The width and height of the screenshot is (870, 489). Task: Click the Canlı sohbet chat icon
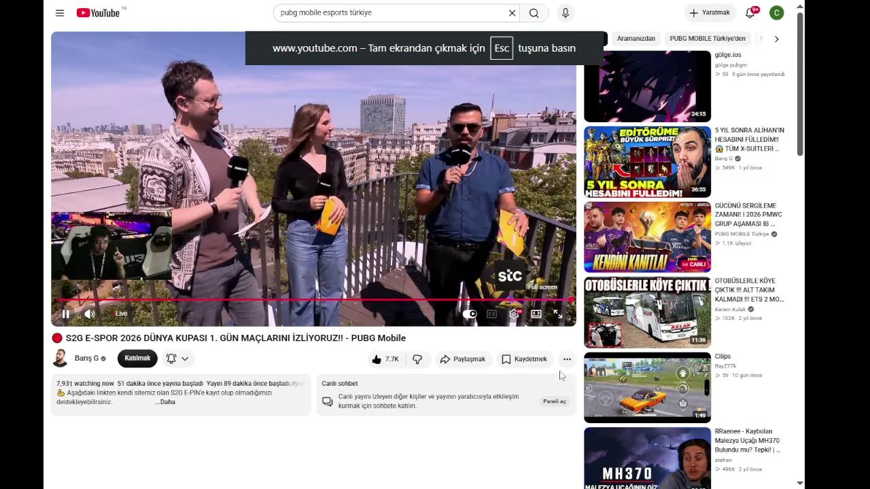coord(327,401)
